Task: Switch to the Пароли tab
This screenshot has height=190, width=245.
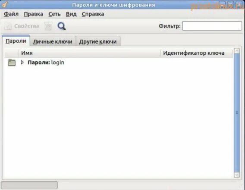Action: 16,41
